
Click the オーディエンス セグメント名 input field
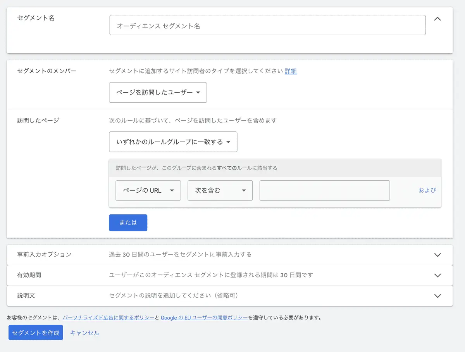point(267,24)
